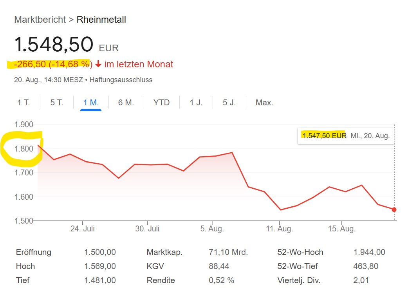
Task: Click the 71,10 Mrd. market cap value
Action: (x=228, y=252)
